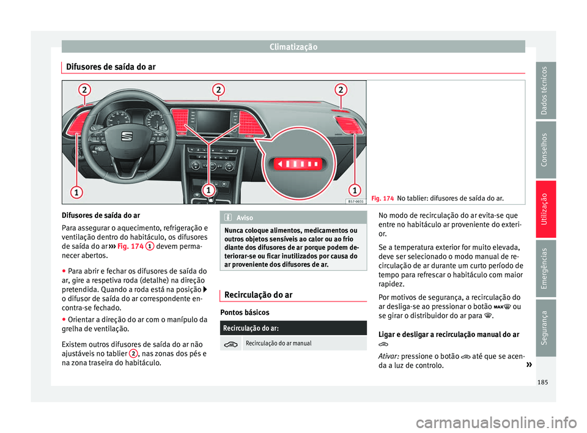The height and width of the screenshot is (433, 587).
Task: Click the windshield air distributor icon in text
Action: [488, 316]
